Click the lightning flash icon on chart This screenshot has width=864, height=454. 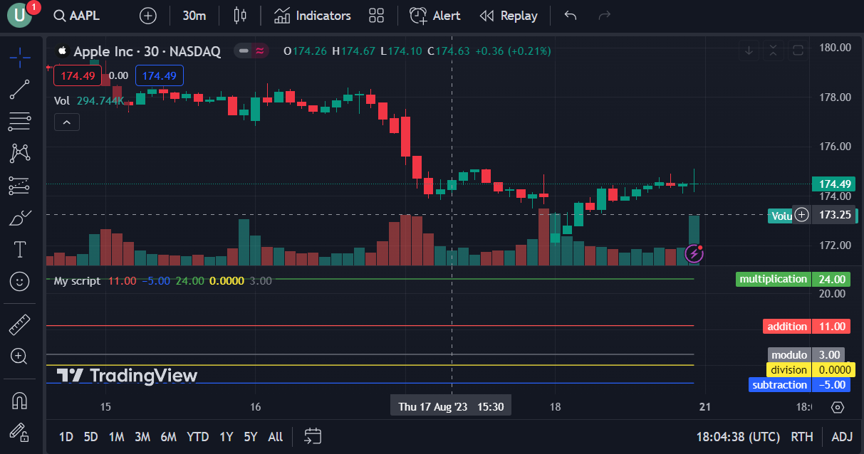click(694, 253)
